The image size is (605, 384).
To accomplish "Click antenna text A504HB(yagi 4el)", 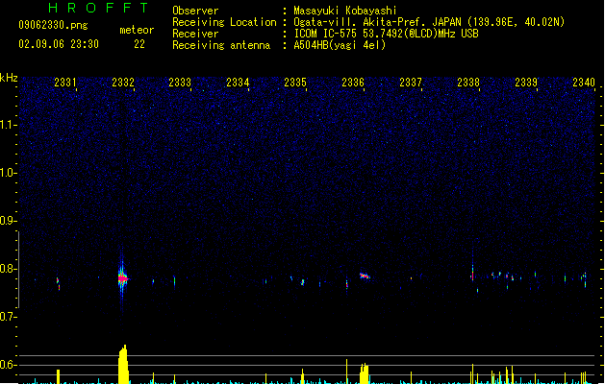I will pyautogui.click(x=340, y=45).
